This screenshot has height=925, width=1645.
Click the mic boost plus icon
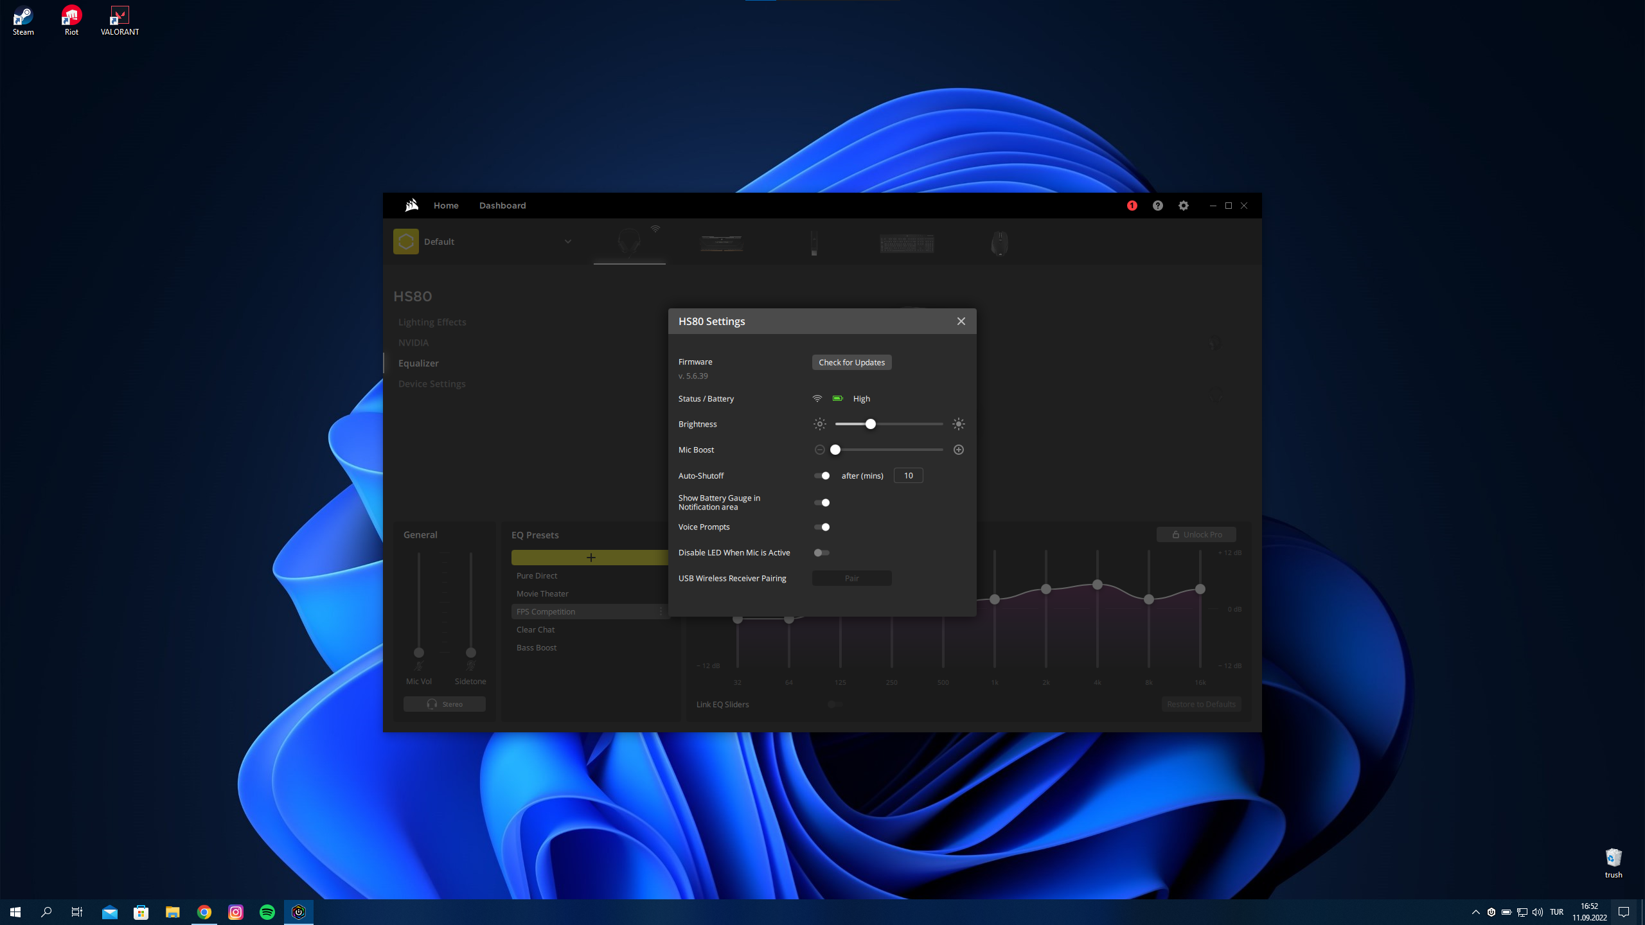(x=958, y=450)
